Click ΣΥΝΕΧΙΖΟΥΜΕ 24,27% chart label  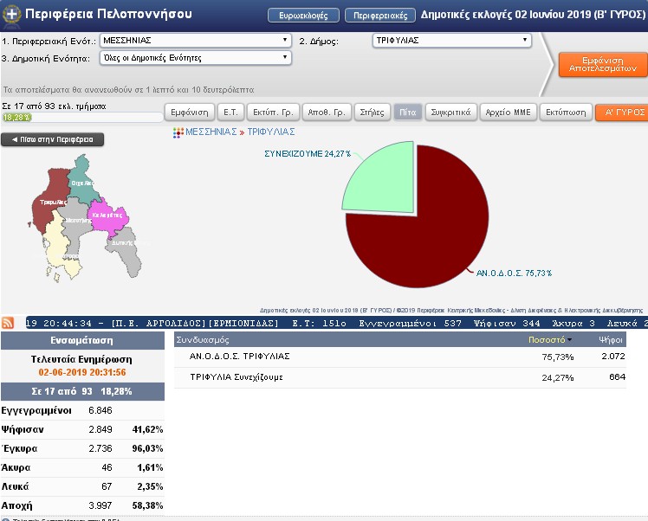point(308,154)
